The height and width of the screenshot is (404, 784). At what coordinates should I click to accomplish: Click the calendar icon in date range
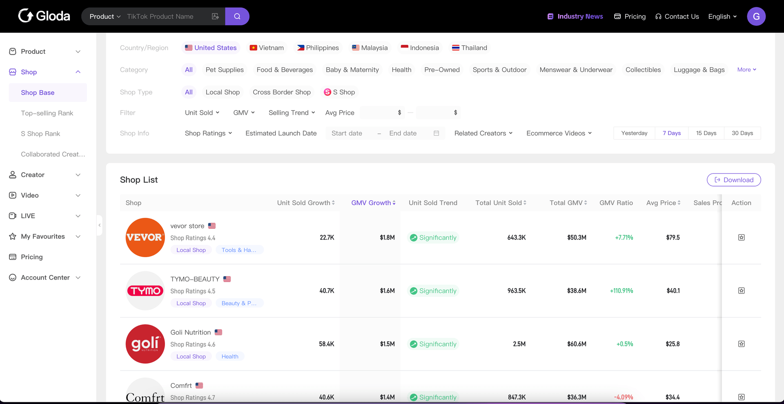point(436,133)
